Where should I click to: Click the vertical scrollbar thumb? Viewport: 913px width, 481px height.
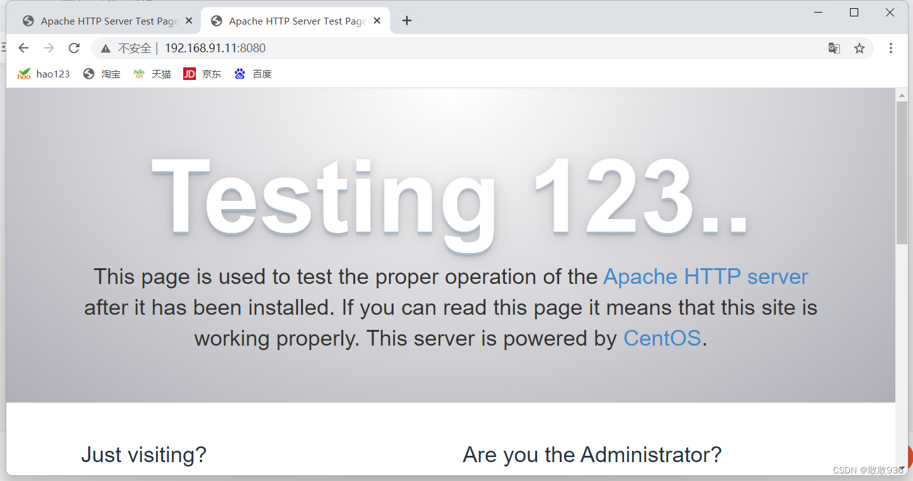pos(902,173)
